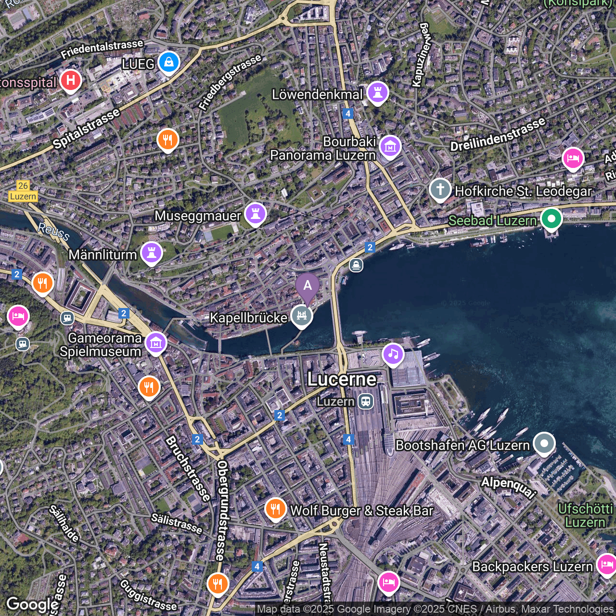Image resolution: width=616 pixels, height=616 pixels.
Task: Click the Google logo
Action: (x=32, y=604)
